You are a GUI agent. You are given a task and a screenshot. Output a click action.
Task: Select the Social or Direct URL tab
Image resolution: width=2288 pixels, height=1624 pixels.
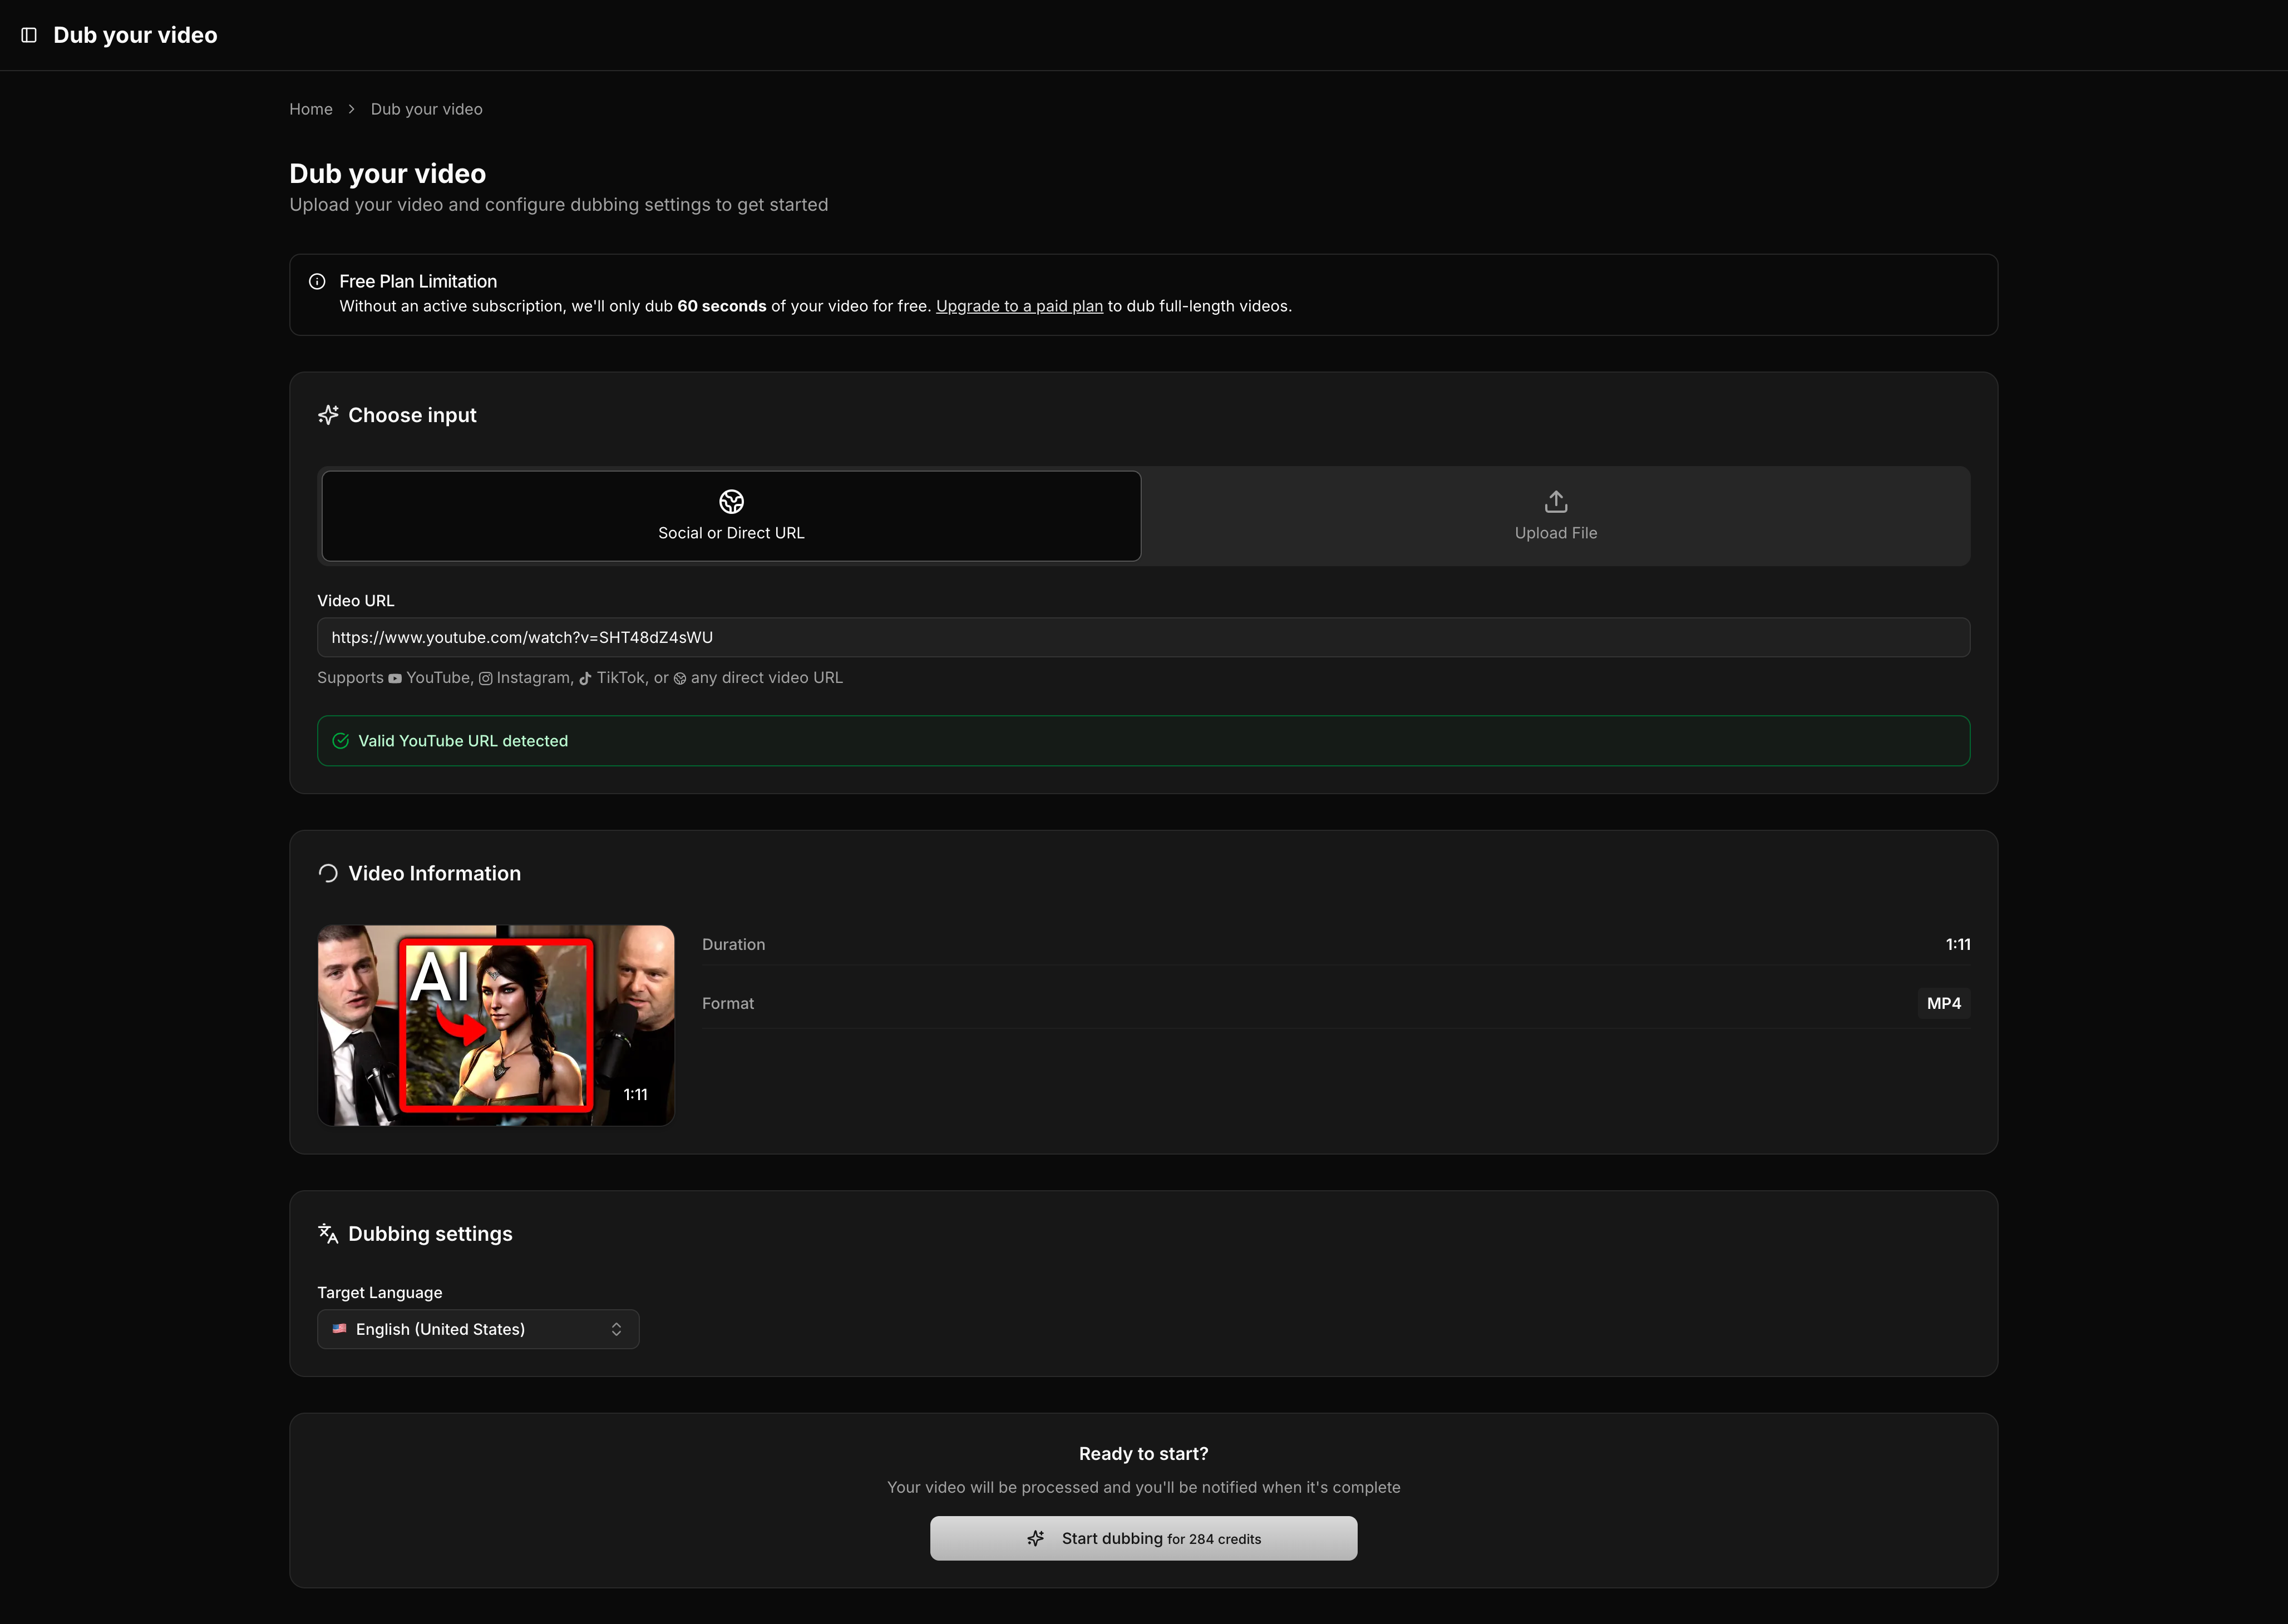[731, 516]
